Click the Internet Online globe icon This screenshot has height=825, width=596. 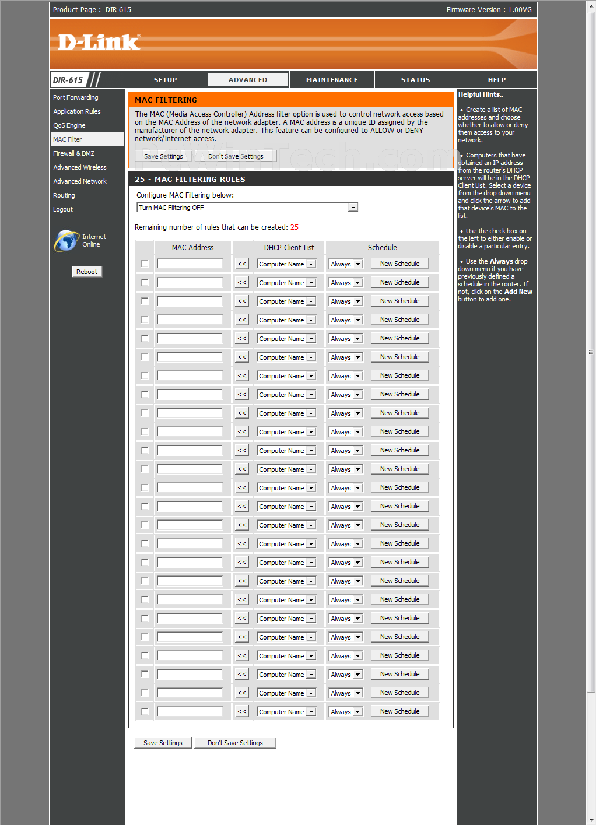click(x=66, y=241)
